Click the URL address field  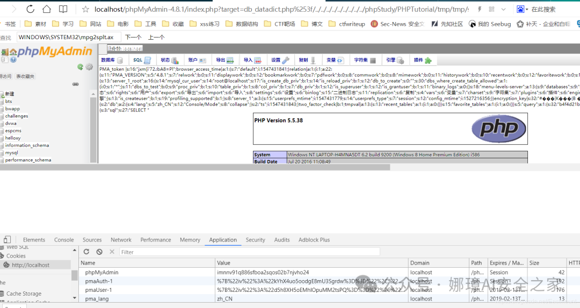point(281,9)
